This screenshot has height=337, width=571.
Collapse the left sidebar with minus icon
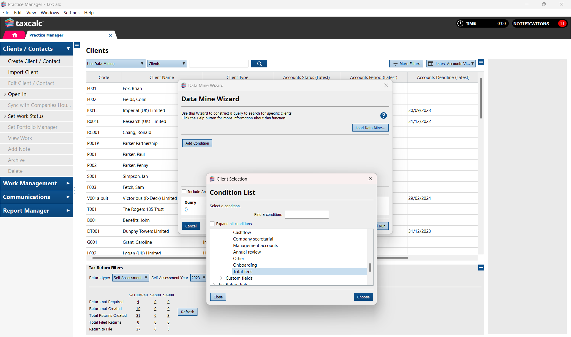coord(77,45)
